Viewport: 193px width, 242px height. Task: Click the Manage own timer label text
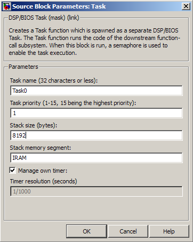(43, 171)
